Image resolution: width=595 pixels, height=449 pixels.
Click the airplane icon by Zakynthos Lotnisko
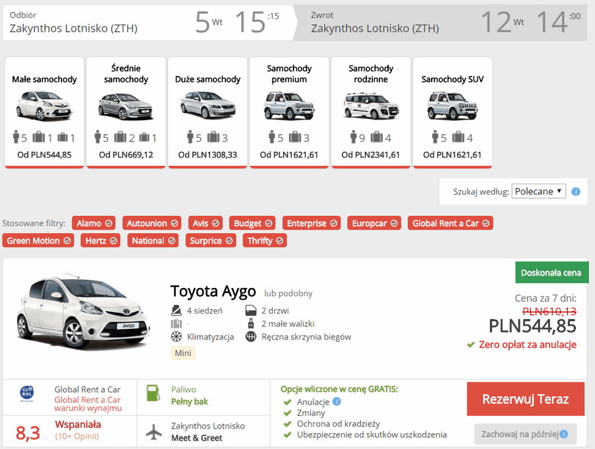[153, 432]
